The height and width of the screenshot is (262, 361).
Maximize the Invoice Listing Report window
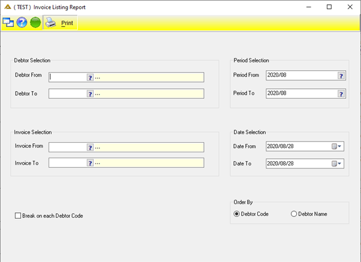coord(329,7)
